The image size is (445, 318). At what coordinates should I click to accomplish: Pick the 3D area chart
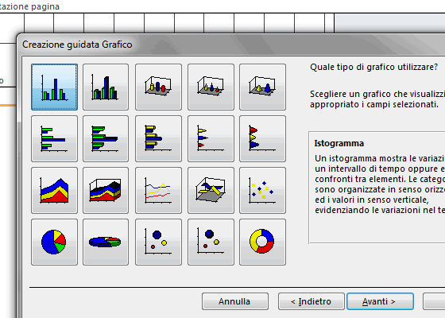pyautogui.click(x=106, y=190)
